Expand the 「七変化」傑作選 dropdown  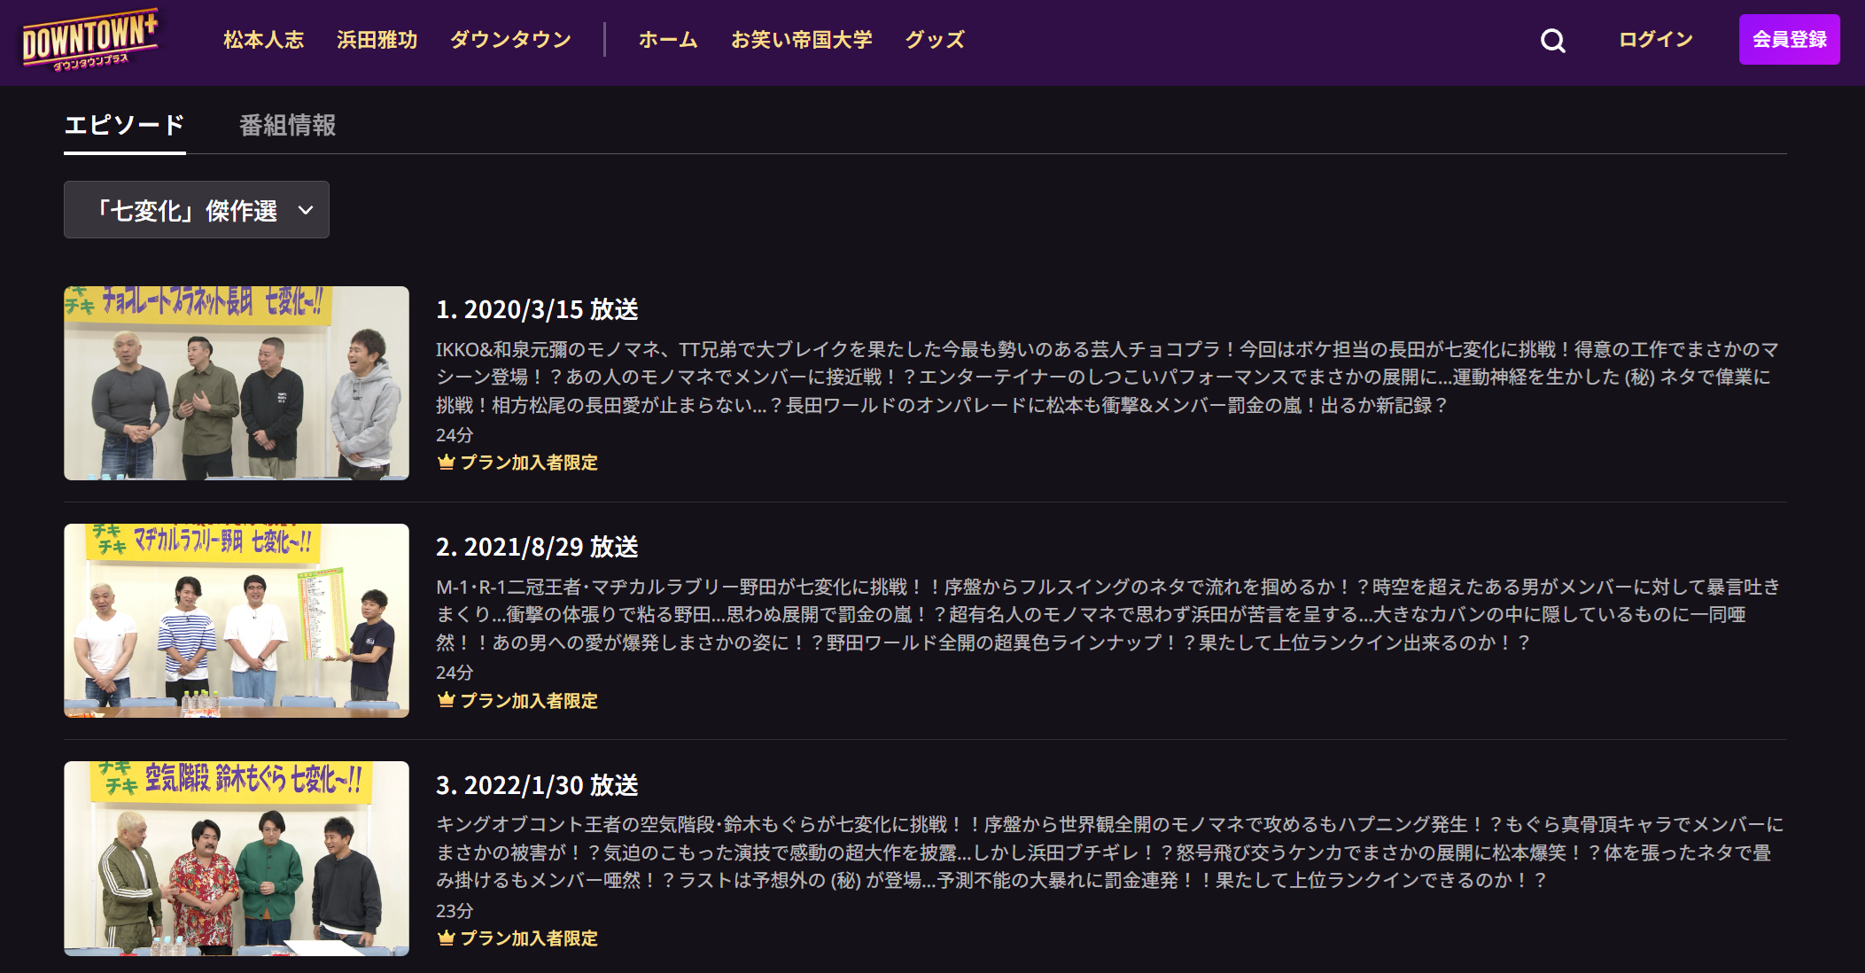point(197,210)
